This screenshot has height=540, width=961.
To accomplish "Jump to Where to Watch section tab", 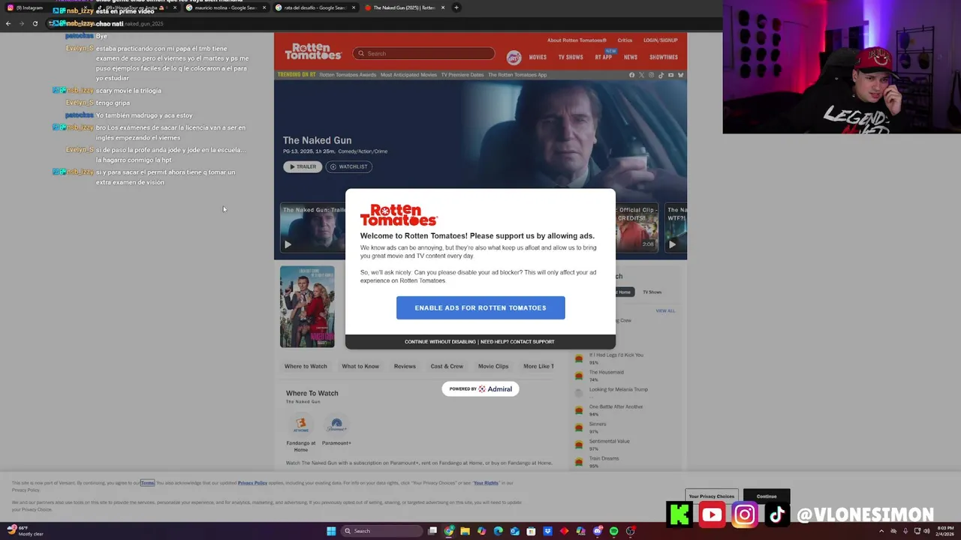I will 306,366.
